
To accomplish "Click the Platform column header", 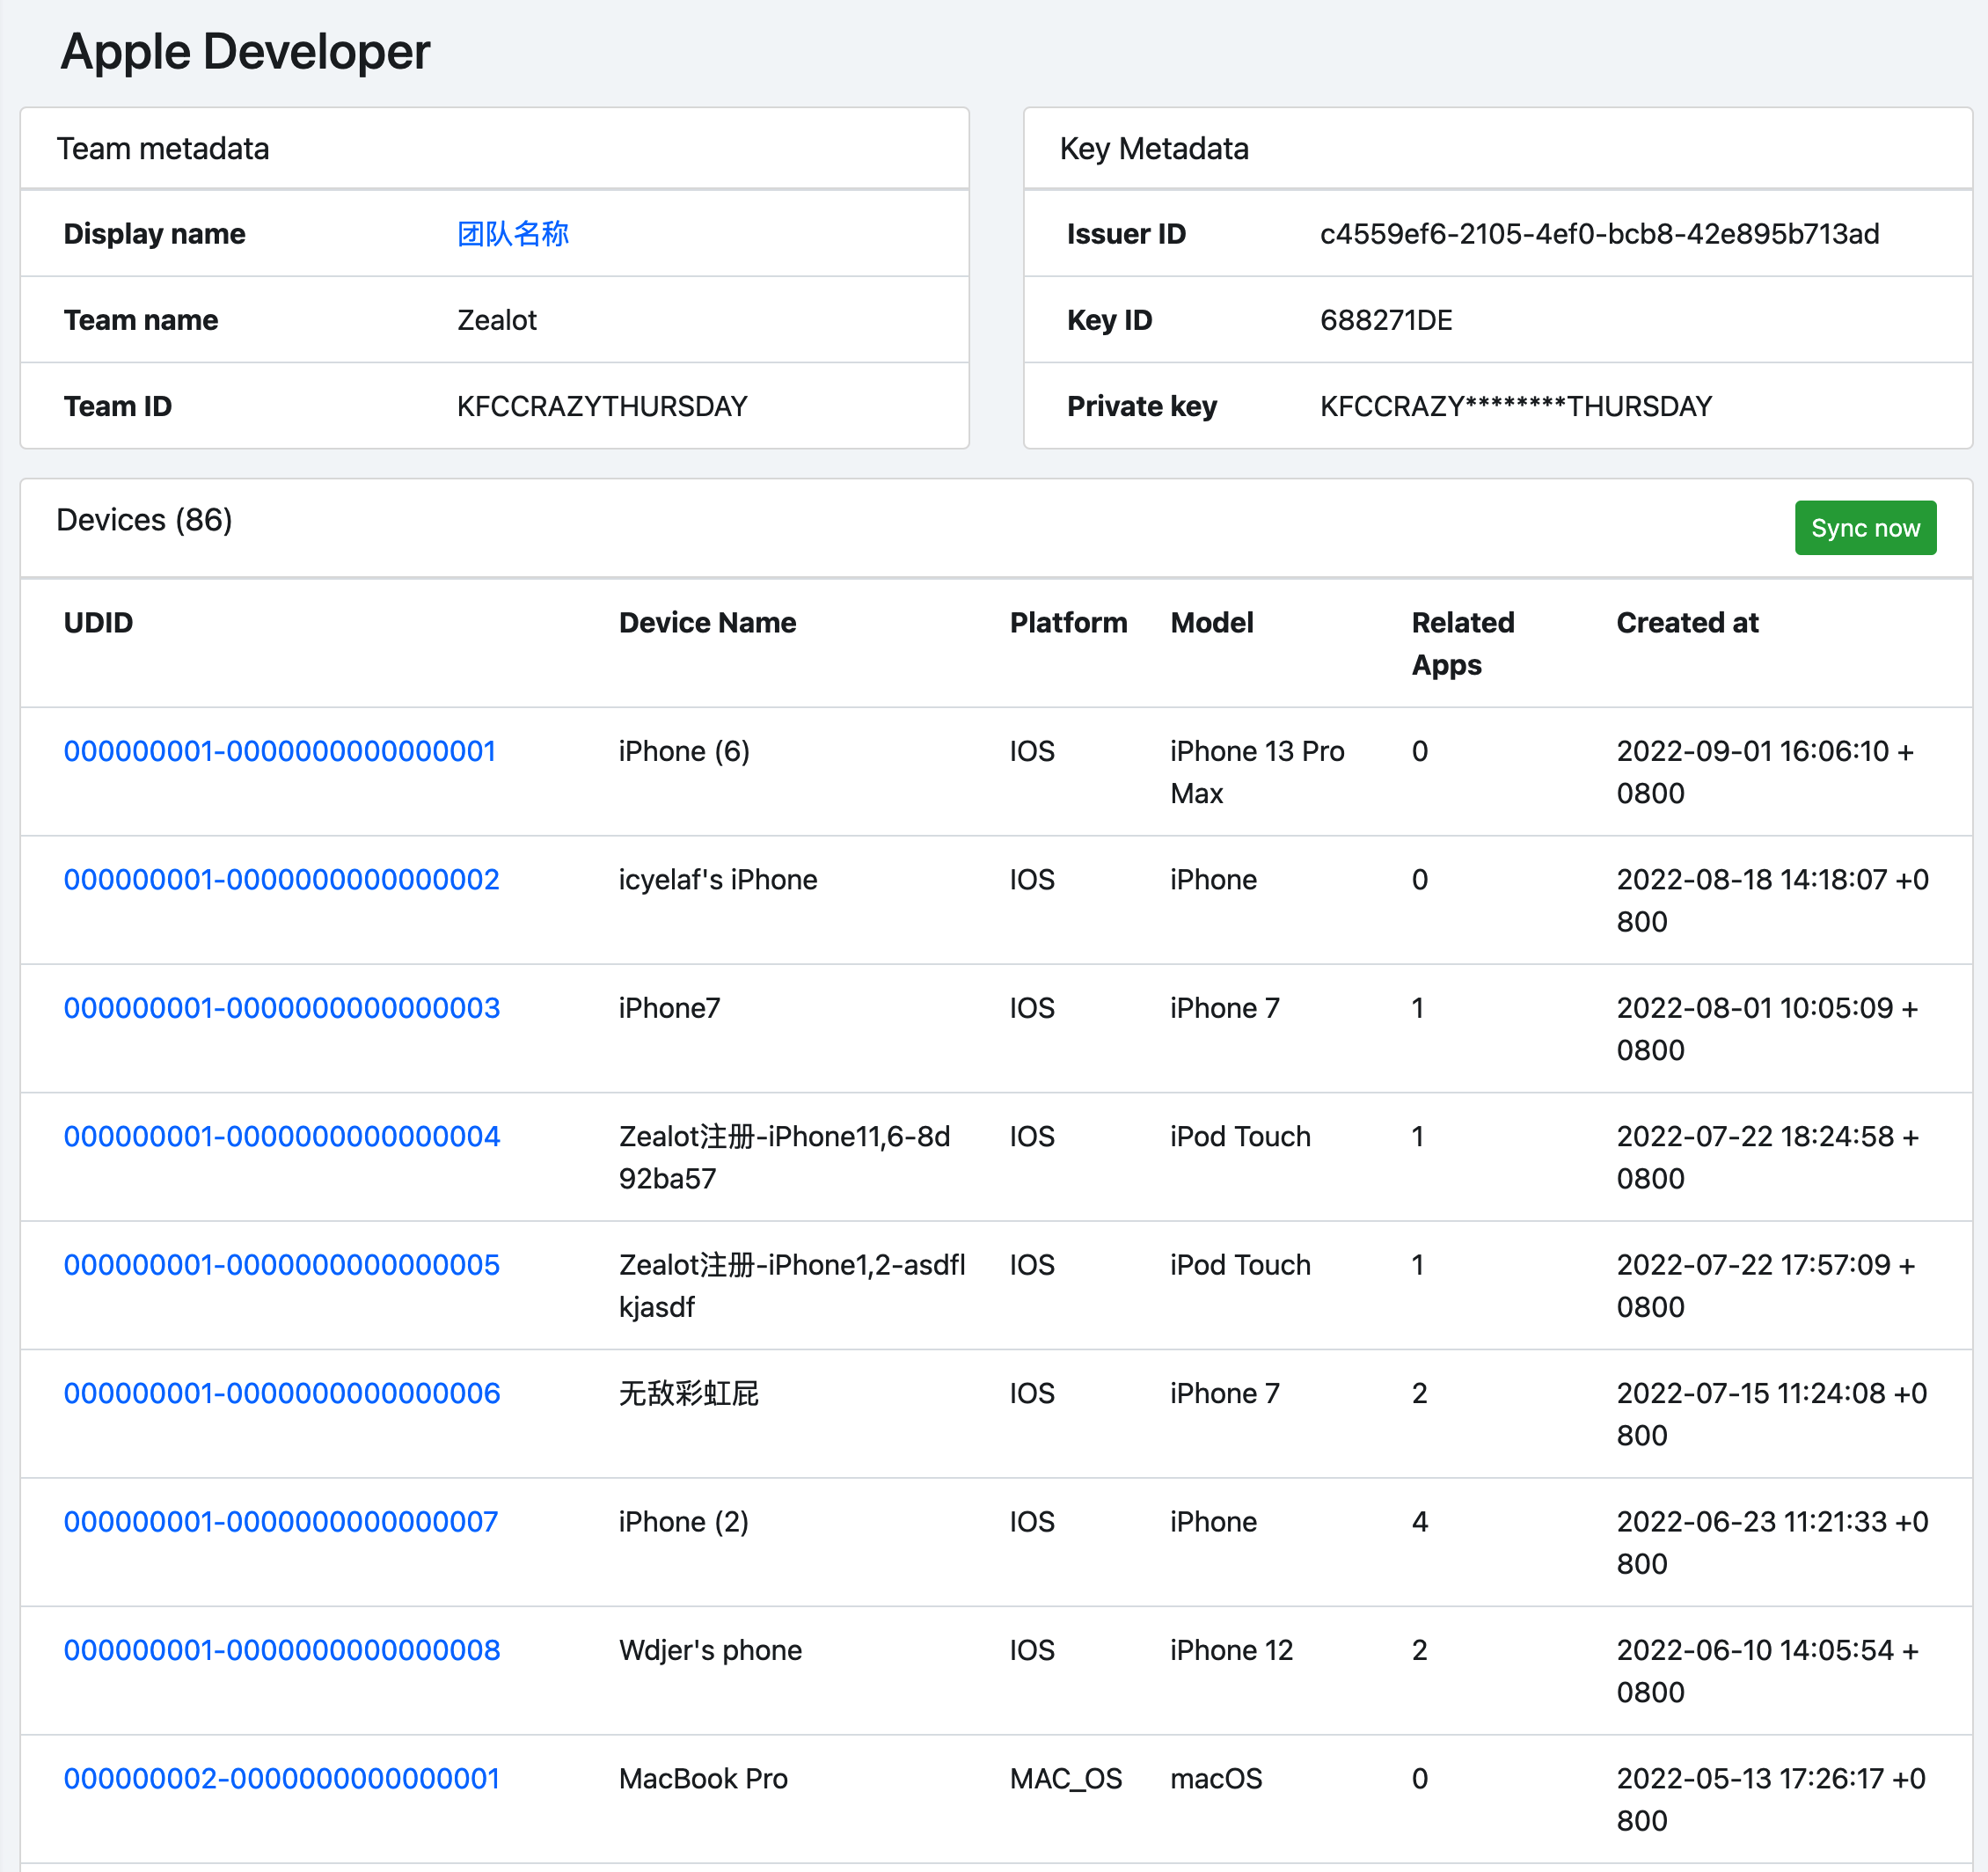I will [1068, 623].
